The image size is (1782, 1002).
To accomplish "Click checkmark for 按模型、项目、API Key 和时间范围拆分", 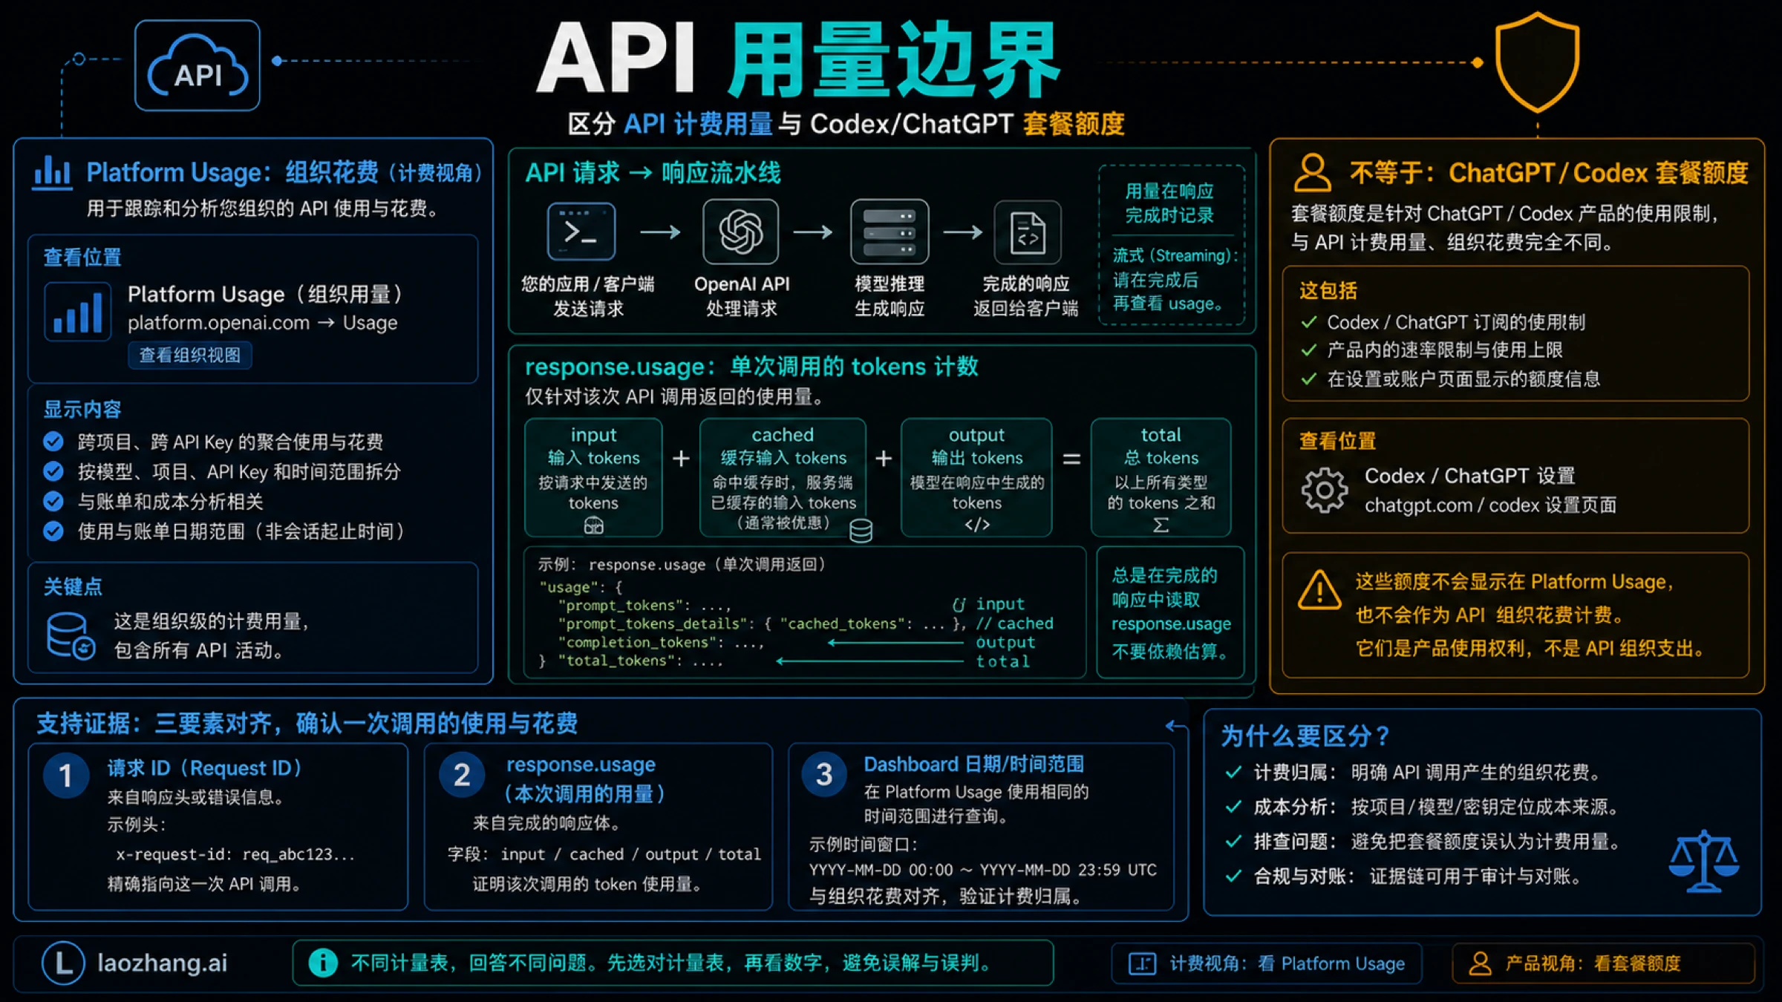I will [53, 471].
